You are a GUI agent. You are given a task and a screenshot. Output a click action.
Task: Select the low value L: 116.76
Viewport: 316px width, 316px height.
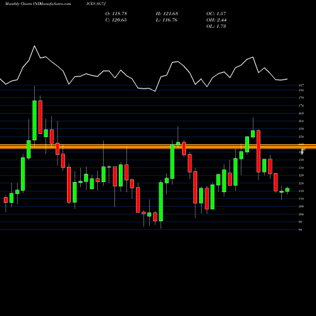point(166,20)
